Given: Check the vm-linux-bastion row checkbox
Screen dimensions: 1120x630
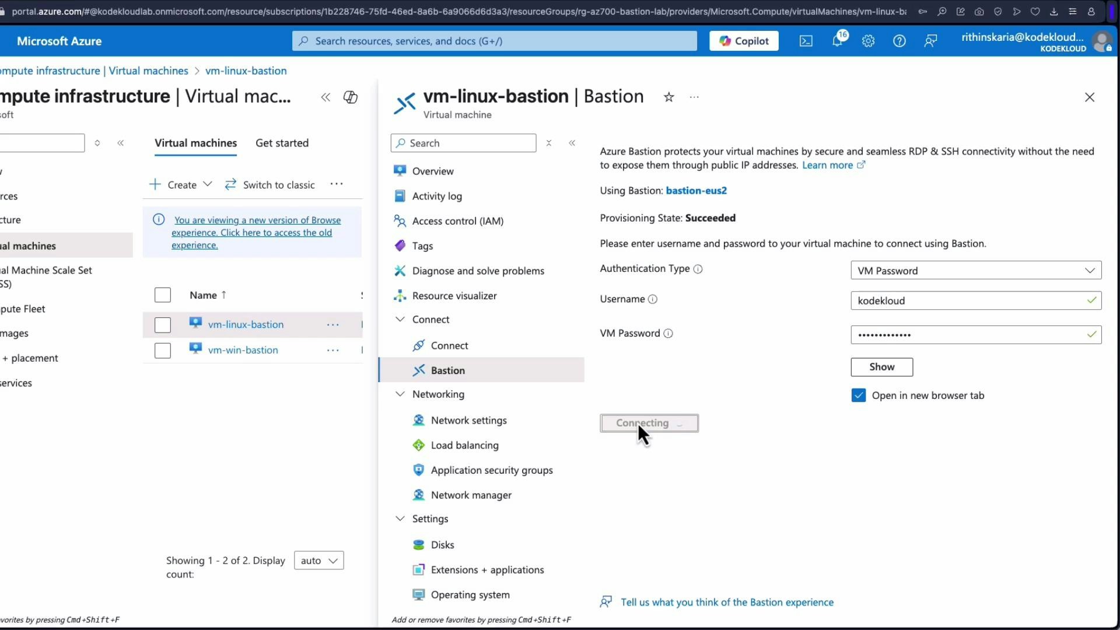Looking at the screenshot, I should 162,325.
